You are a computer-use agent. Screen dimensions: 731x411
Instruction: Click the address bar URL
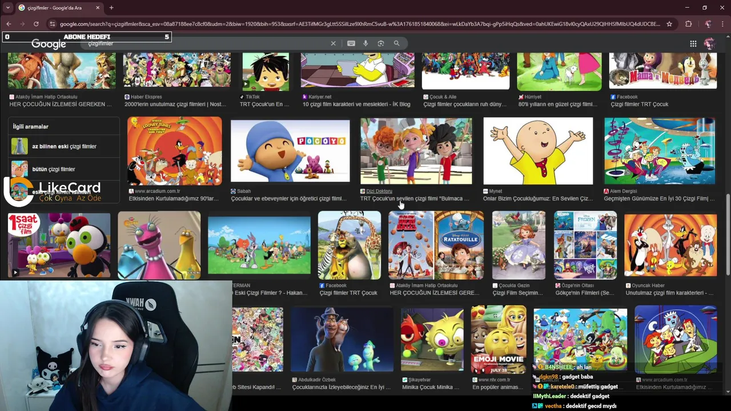click(360, 24)
